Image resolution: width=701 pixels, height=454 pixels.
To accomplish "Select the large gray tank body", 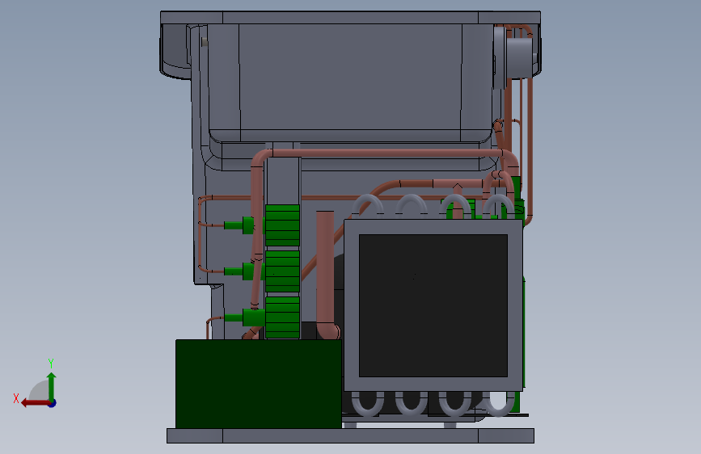I will 350,82.
